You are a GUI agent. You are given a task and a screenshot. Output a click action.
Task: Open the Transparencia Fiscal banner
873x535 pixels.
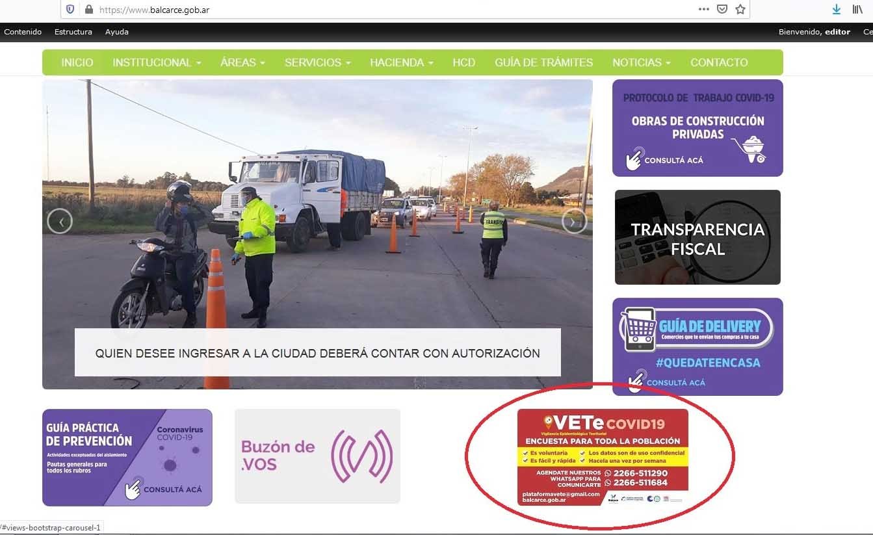click(697, 237)
